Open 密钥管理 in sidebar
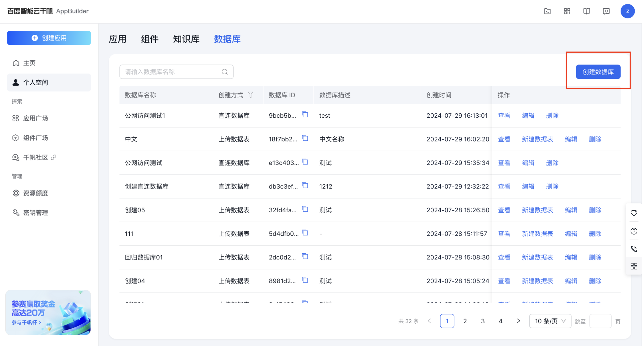 coord(49,213)
